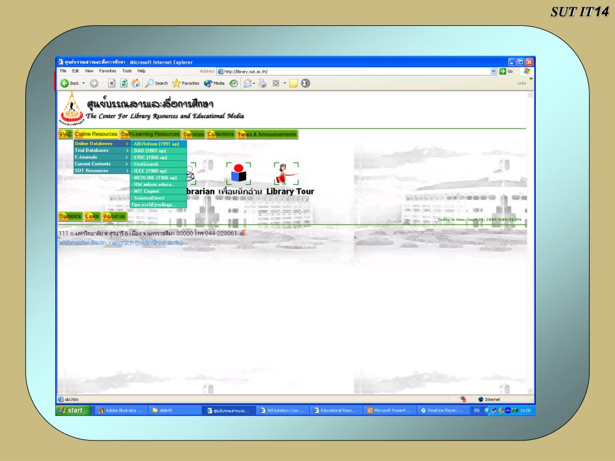This screenshot has height=461, width=615.
Task: Open the Media globe button
Action: (x=214, y=83)
